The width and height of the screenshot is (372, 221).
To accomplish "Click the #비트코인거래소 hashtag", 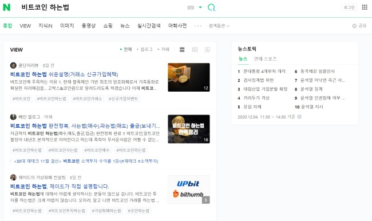I will click(x=88, y=98).
